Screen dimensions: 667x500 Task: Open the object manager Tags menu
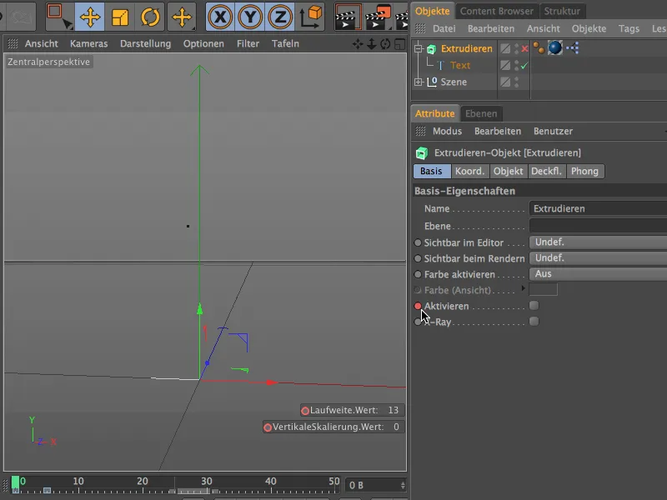point(629,29)
